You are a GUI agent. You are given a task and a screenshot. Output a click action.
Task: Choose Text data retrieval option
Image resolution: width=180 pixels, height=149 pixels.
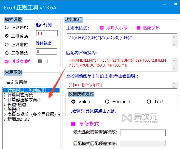149,102
